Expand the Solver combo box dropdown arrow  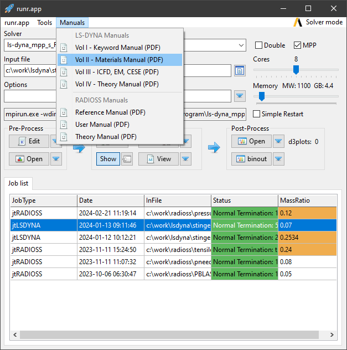click(241, 45)
